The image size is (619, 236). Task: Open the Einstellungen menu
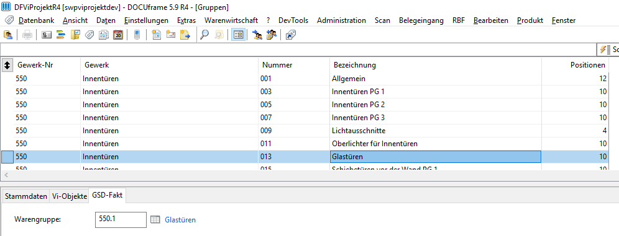(x=146, y=20)
